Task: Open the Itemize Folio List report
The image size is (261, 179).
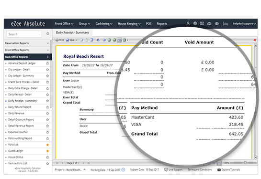Action: [18, 163]
